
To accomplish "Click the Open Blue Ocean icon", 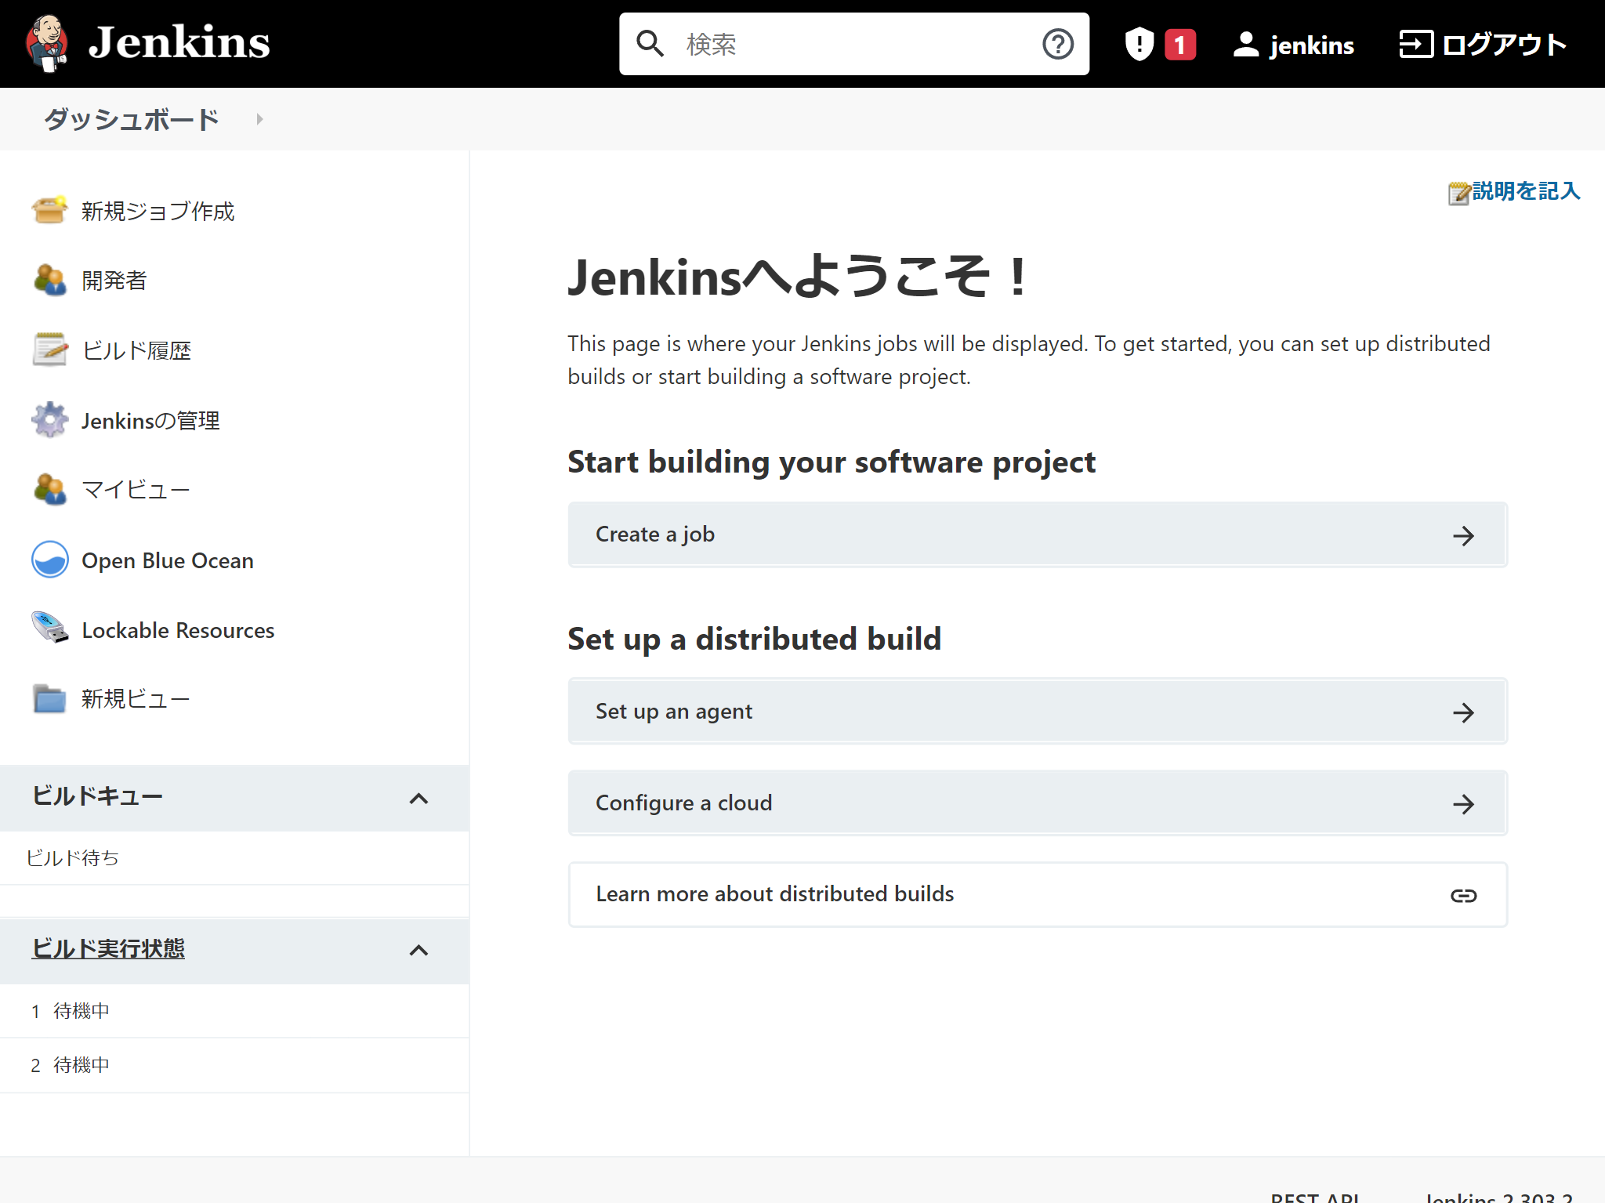I will click(49, 560).
